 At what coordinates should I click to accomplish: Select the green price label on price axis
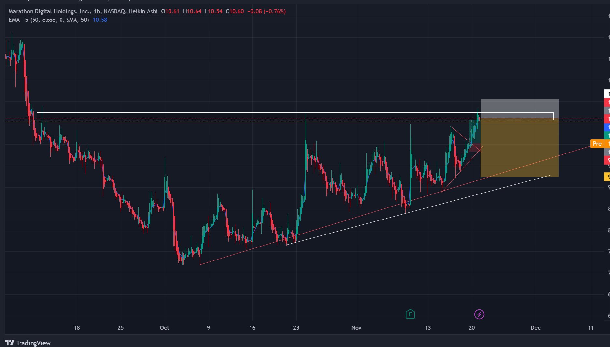pos(607,135)
